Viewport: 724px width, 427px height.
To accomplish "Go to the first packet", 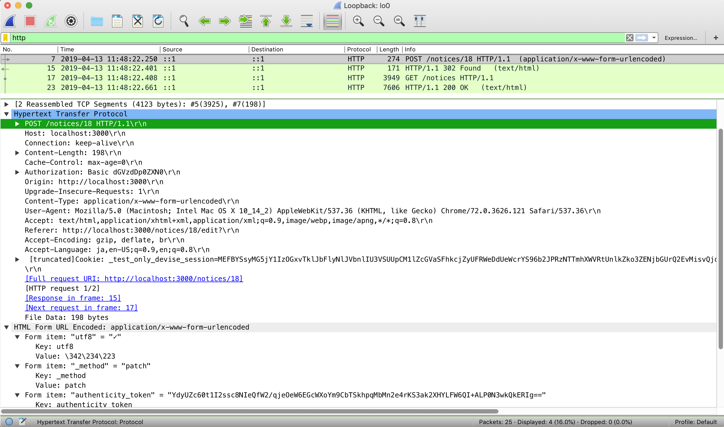I will [266, 21].
